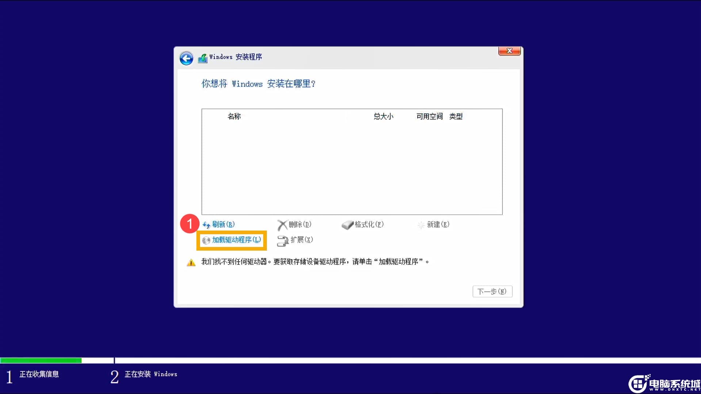
Task: Click the 类型 column header
Action: coord(456,116)
